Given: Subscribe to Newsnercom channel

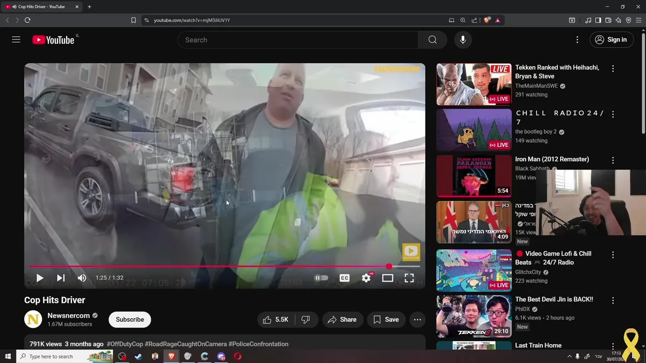Looking at the screenshot, I should click(x=130, y=320).
